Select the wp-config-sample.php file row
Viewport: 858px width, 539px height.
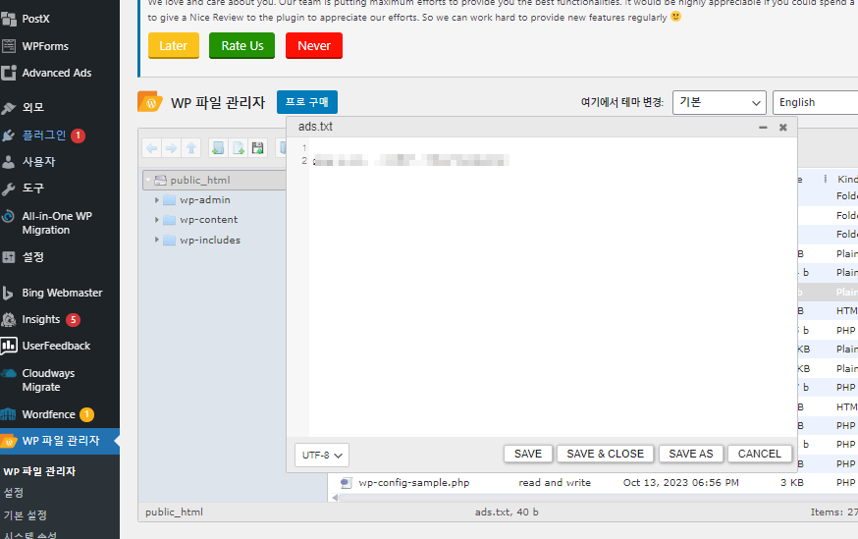tap(593, 483)
